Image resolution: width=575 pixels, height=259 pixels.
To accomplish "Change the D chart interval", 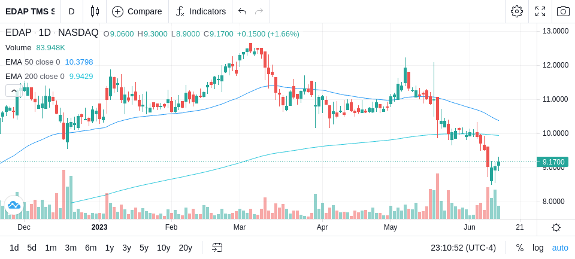I will coord(71,11).
